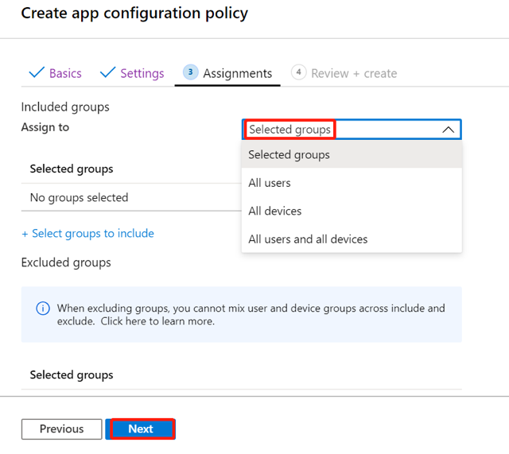Image resolution: width=509 pixels, height=454 pixels.
Task: Collapse the Assign to dropdown chevron
Action: pyautogui.click(x=448, y=130)
